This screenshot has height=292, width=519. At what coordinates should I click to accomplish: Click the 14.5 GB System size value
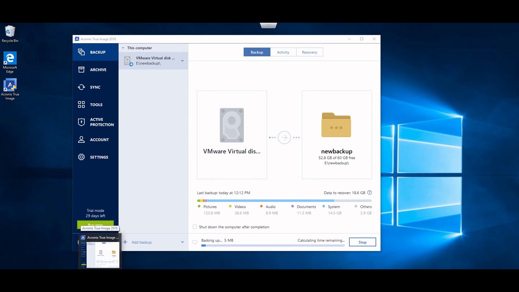tap(335, 213)
